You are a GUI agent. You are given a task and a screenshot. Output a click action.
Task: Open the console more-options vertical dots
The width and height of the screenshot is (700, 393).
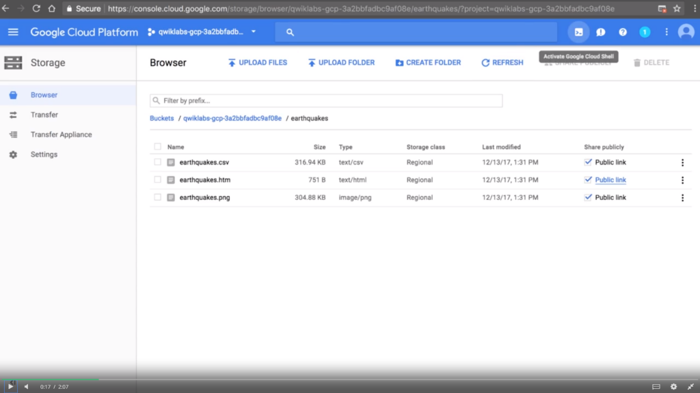click(x=667, y=32)
